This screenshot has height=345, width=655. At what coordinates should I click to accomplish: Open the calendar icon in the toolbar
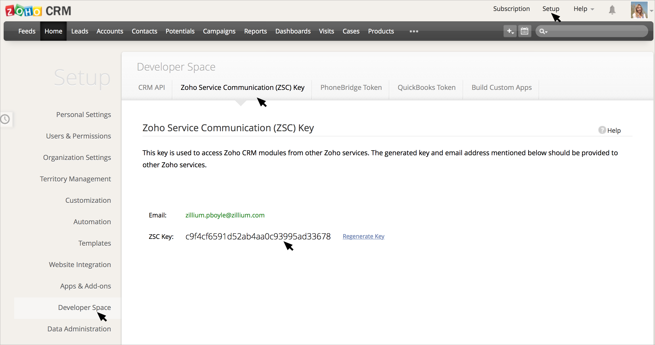point(525,31)
